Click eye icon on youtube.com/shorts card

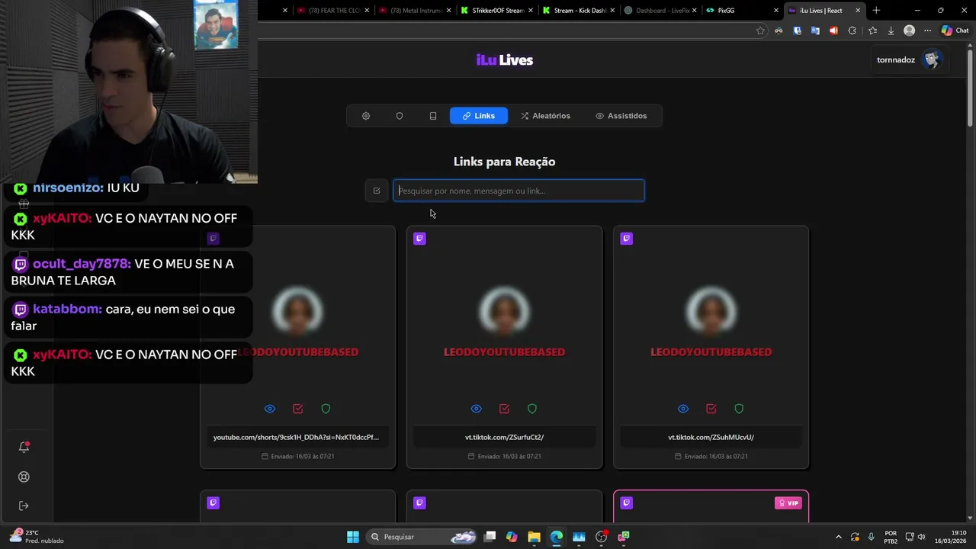(x=270, y=409)
